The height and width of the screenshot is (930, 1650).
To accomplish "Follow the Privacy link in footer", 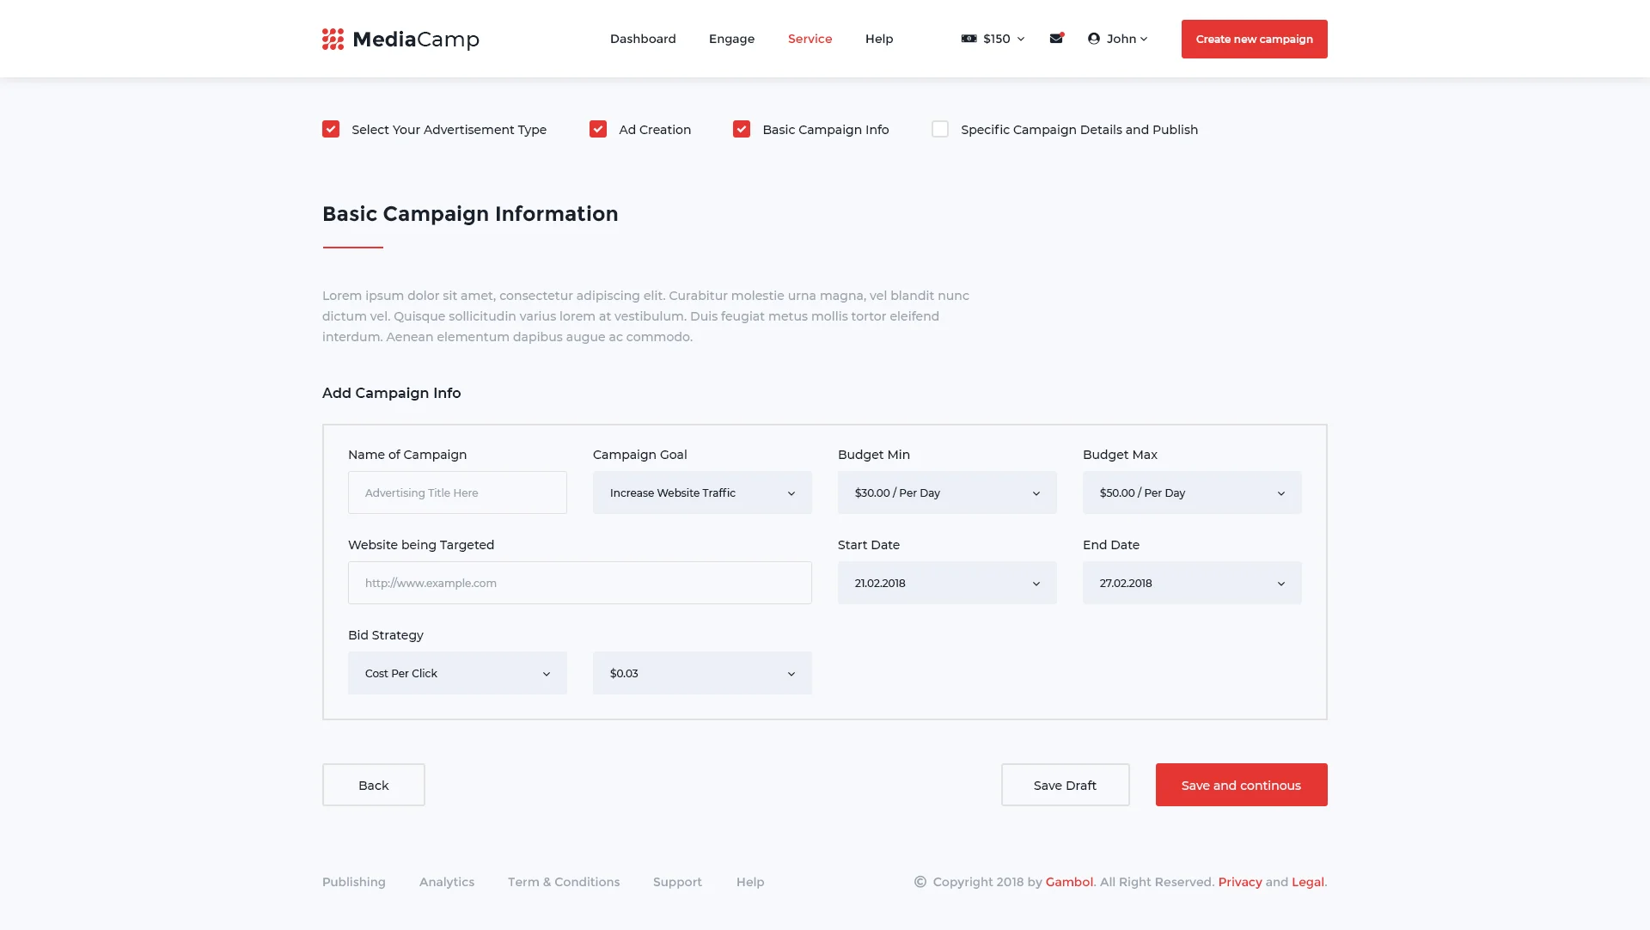I will [1239, 882].
